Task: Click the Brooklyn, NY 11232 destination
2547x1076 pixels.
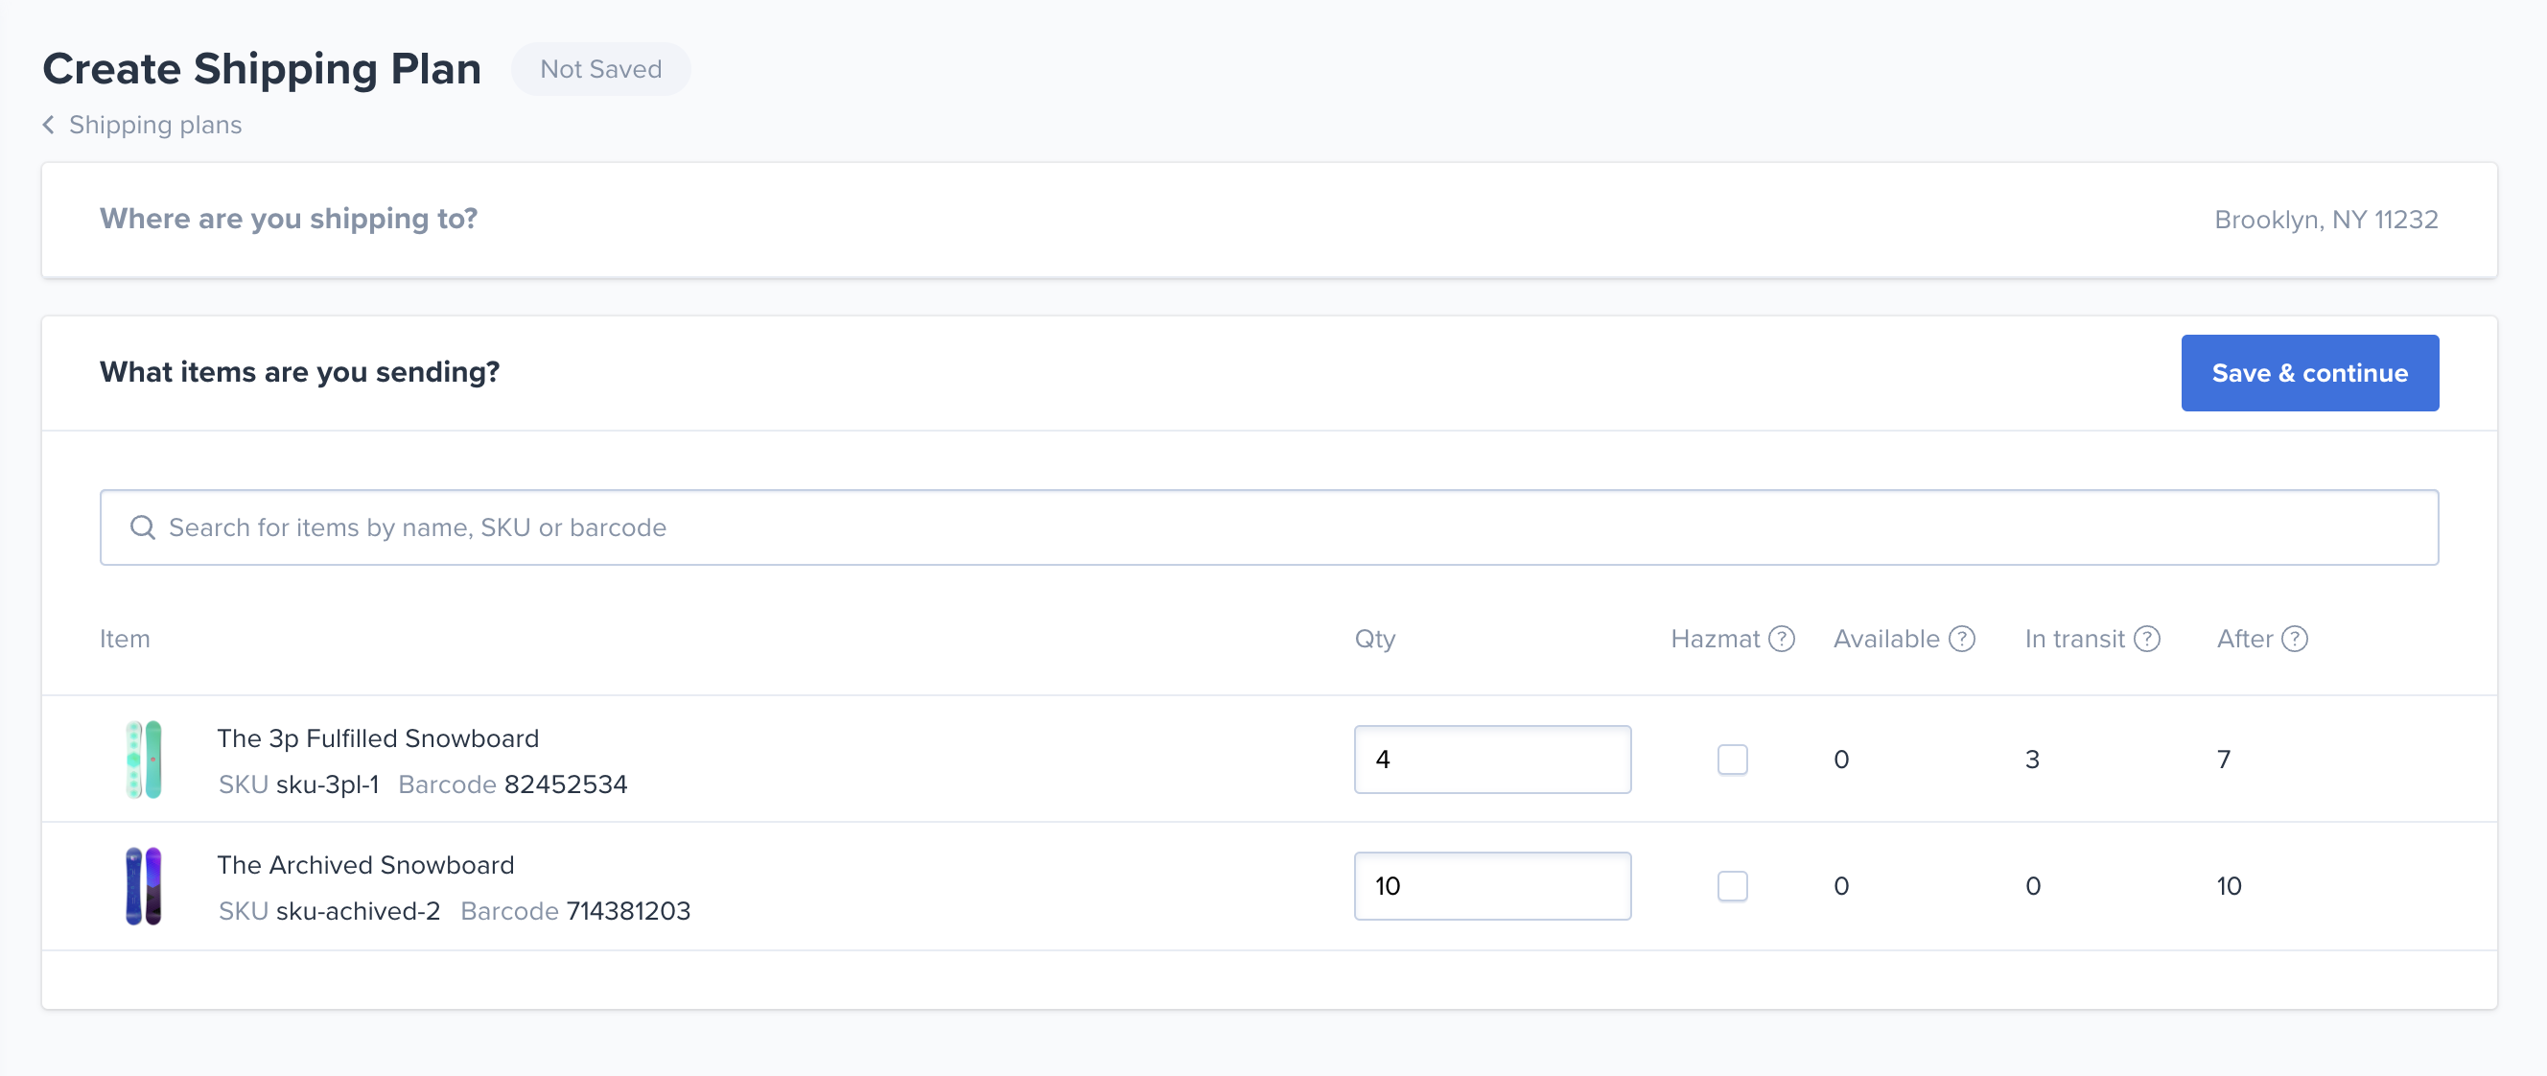Action: 2325,220
